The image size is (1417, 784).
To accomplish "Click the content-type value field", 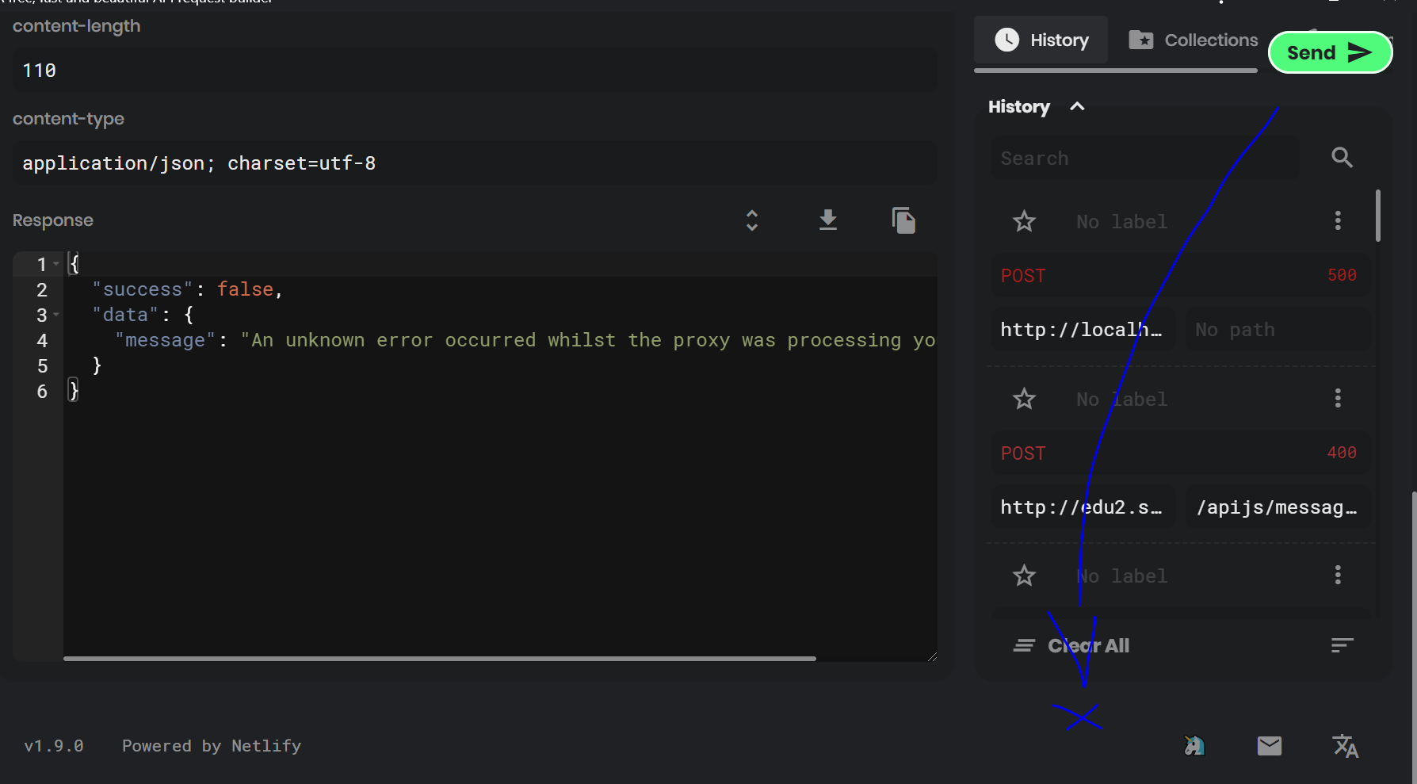I will pos(474,163).
